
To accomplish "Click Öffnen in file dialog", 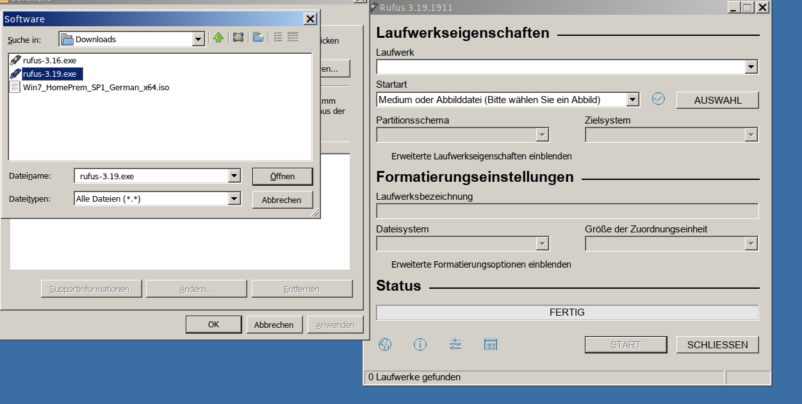I will (x=282, y=177).
